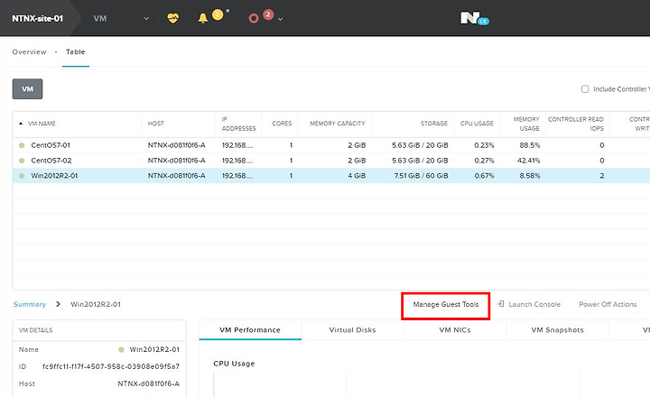650x397 pixels.
Task: Open the VM view dropdown in header
Action: coord(121,19)
